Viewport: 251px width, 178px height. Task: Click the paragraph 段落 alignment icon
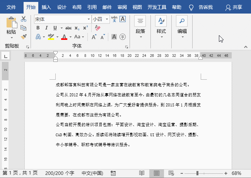140,21
